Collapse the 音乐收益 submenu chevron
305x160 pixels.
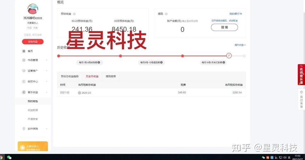pos(47,92)
